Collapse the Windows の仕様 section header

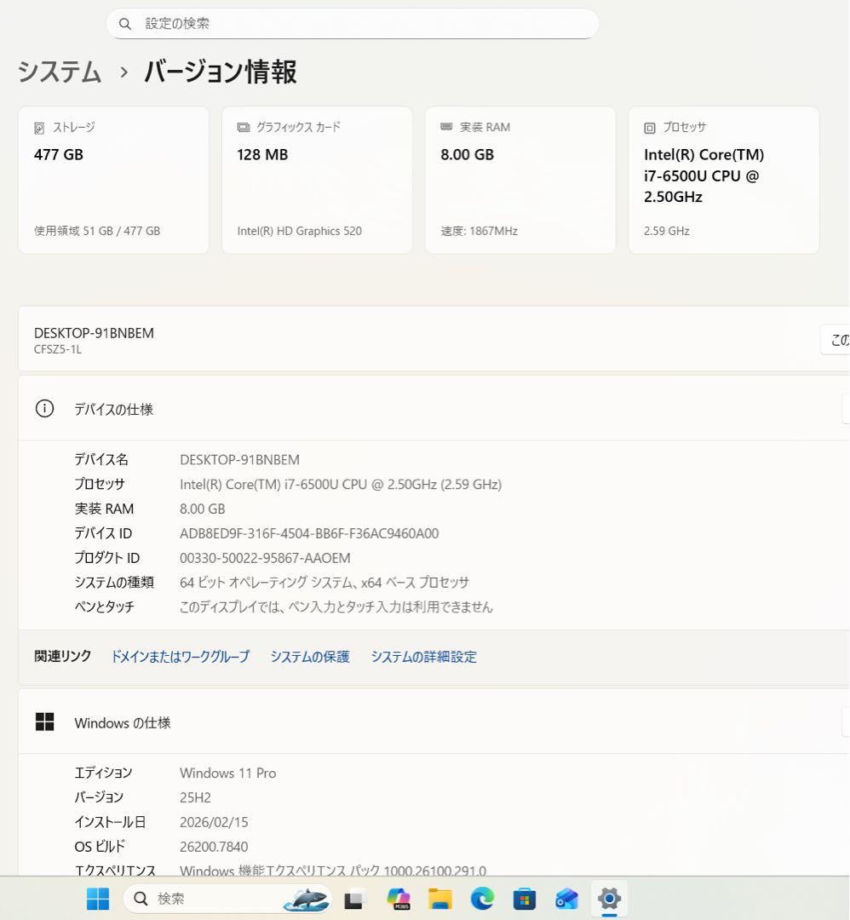[434, 722]
